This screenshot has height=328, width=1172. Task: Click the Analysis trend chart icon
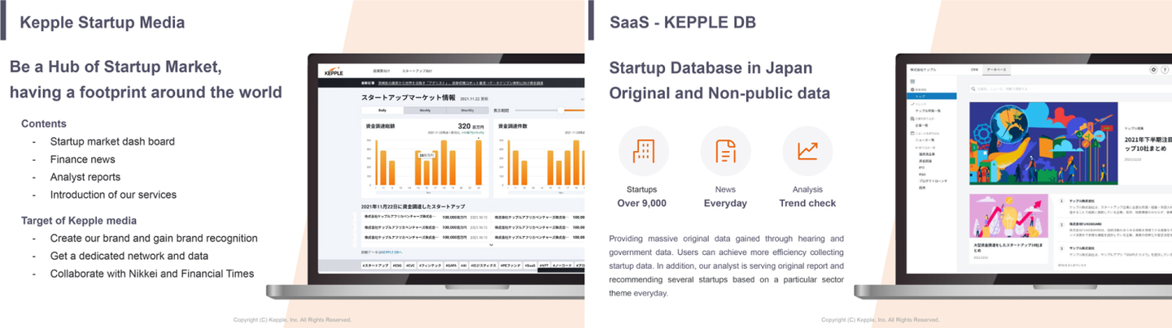pos(807,151)
